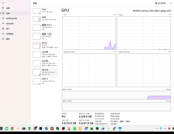
Task: Click the driver version 32.0.15.9174
Action: (115, 114)
